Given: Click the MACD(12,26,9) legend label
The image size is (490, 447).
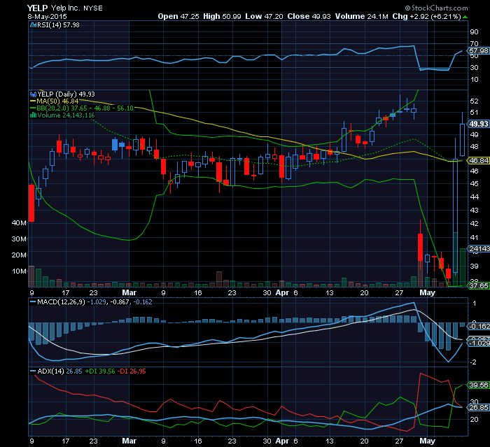Looking at the screenshot, I should (61, 302).
